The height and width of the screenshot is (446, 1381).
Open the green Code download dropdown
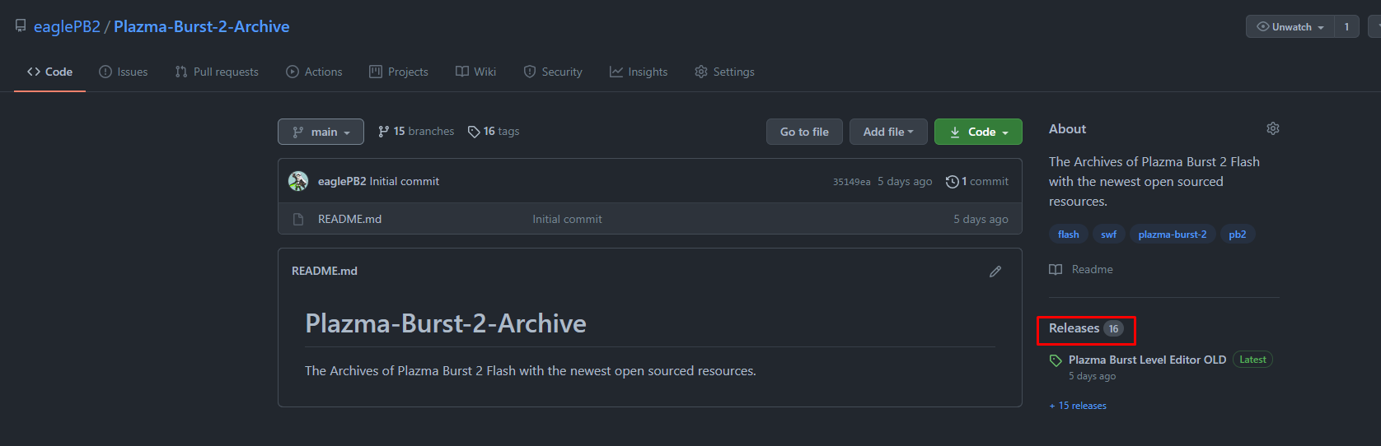click(x=978, y=132)
